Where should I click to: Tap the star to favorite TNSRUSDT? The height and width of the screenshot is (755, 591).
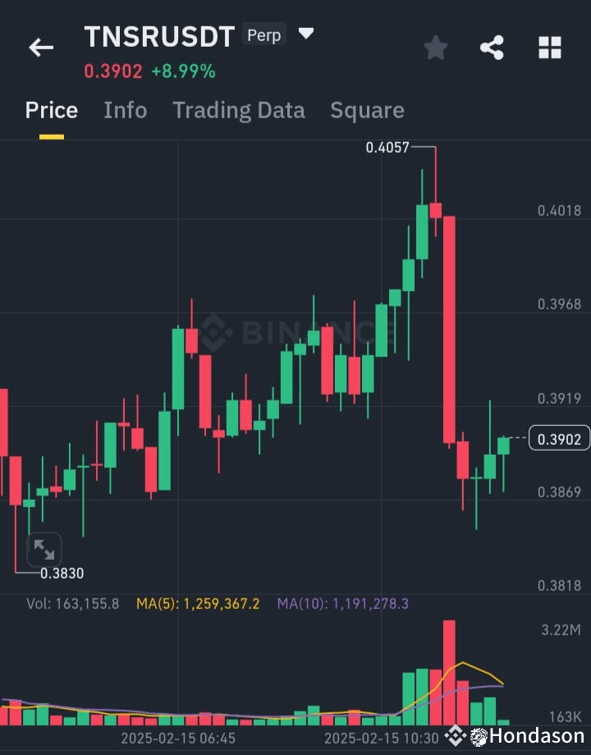point(436,47)
